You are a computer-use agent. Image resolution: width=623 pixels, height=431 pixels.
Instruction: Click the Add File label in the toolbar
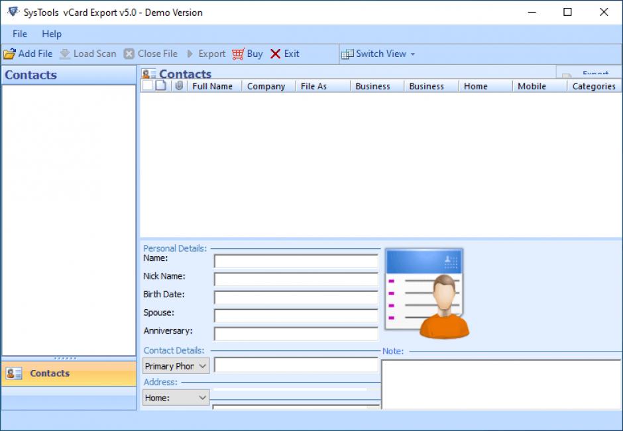click(35, 54)
